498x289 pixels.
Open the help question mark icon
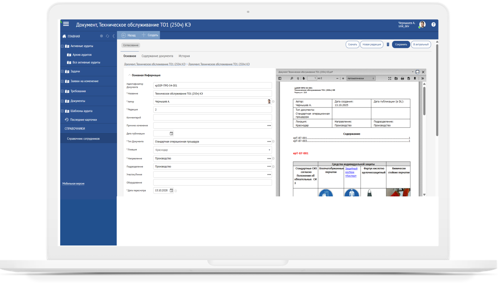433,25
